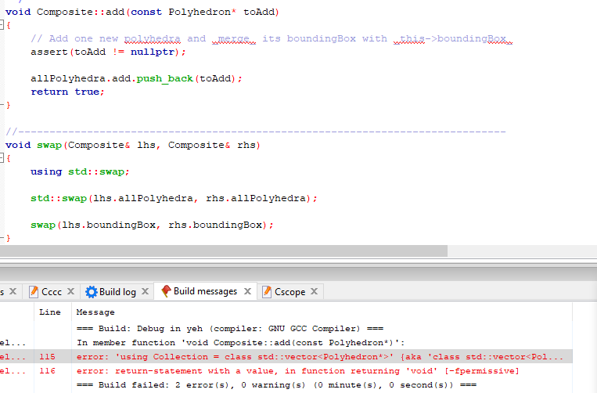Click on 'allPolyhedra.add.push_back(toAdd);' code line
The width and height of the screenshot is (597, 393).
tap(136, 78)
